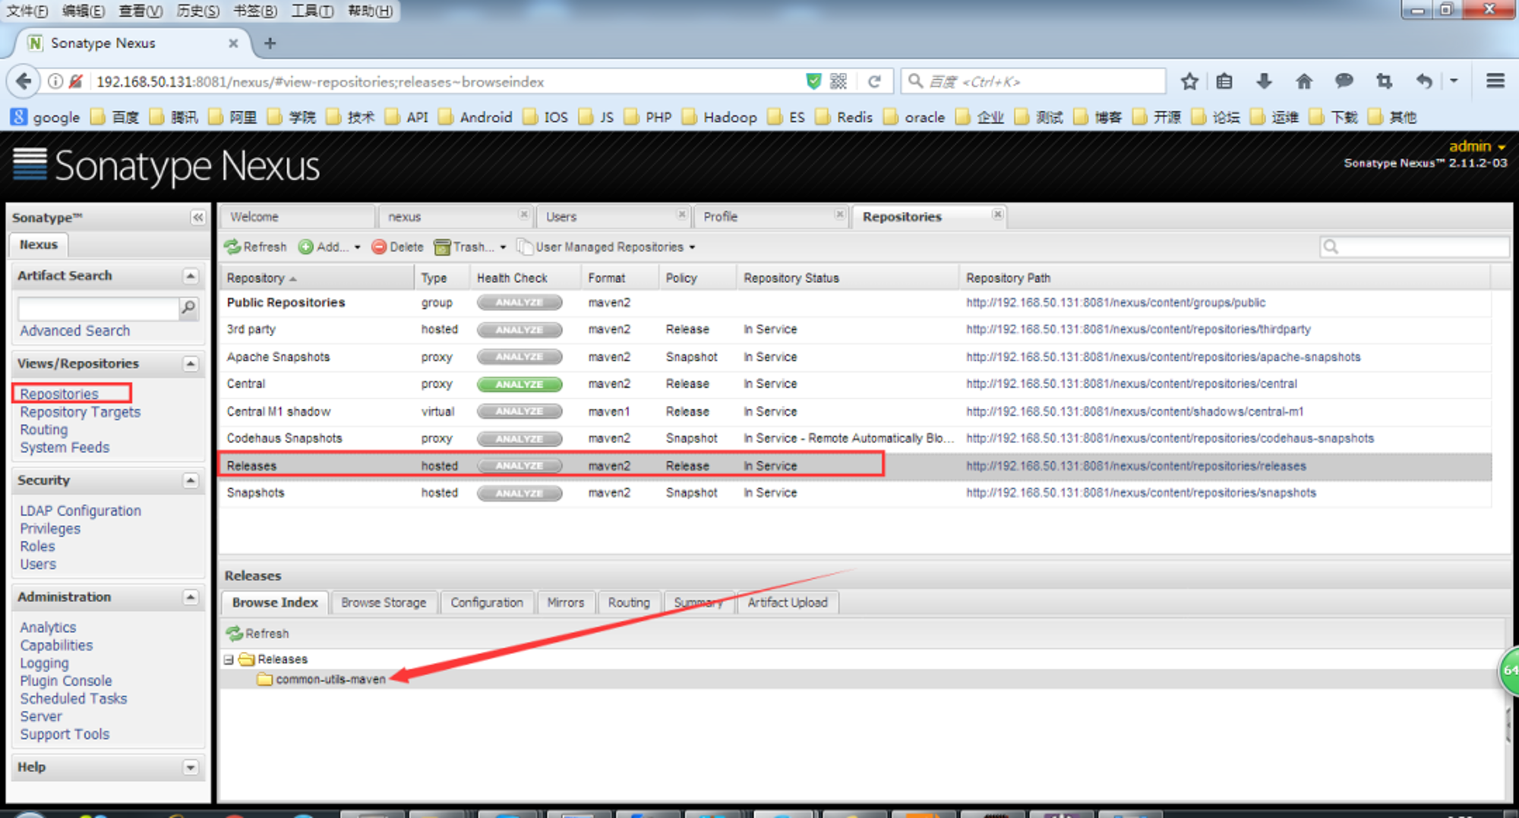1519x818 pixels.
Task: Open a new browser tab with plus
Action: pyautogui.click(x=270, y=43)
